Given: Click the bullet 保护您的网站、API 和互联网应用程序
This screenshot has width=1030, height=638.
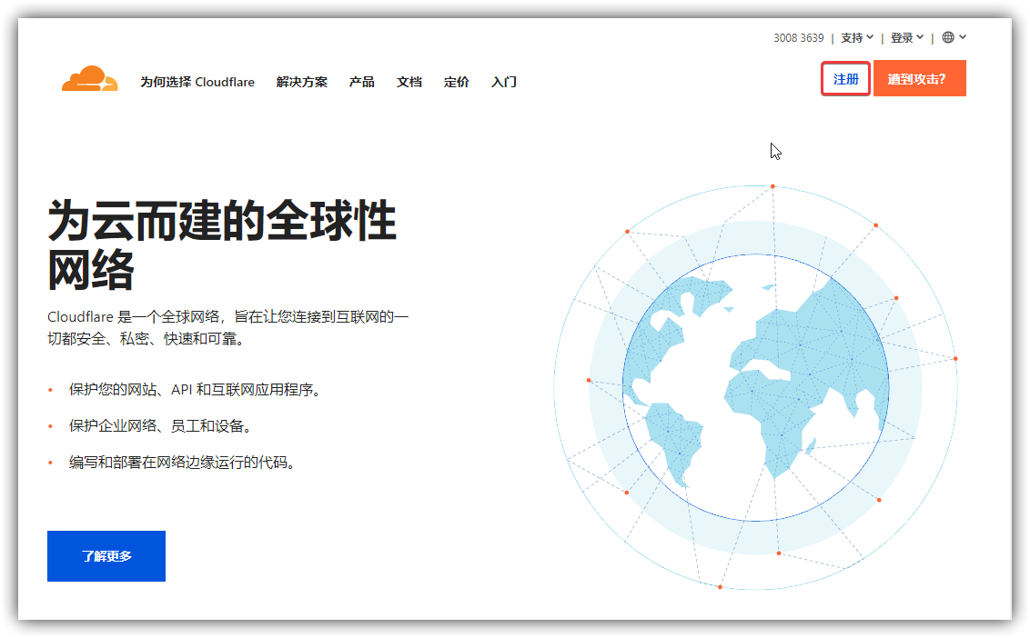Looking at the screenshot, I should coord(197,390).
